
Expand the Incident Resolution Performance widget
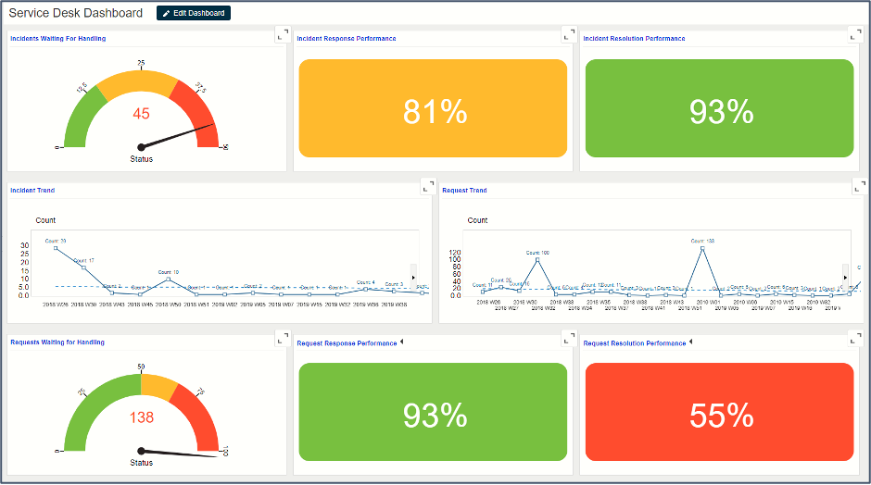point(855,34)
